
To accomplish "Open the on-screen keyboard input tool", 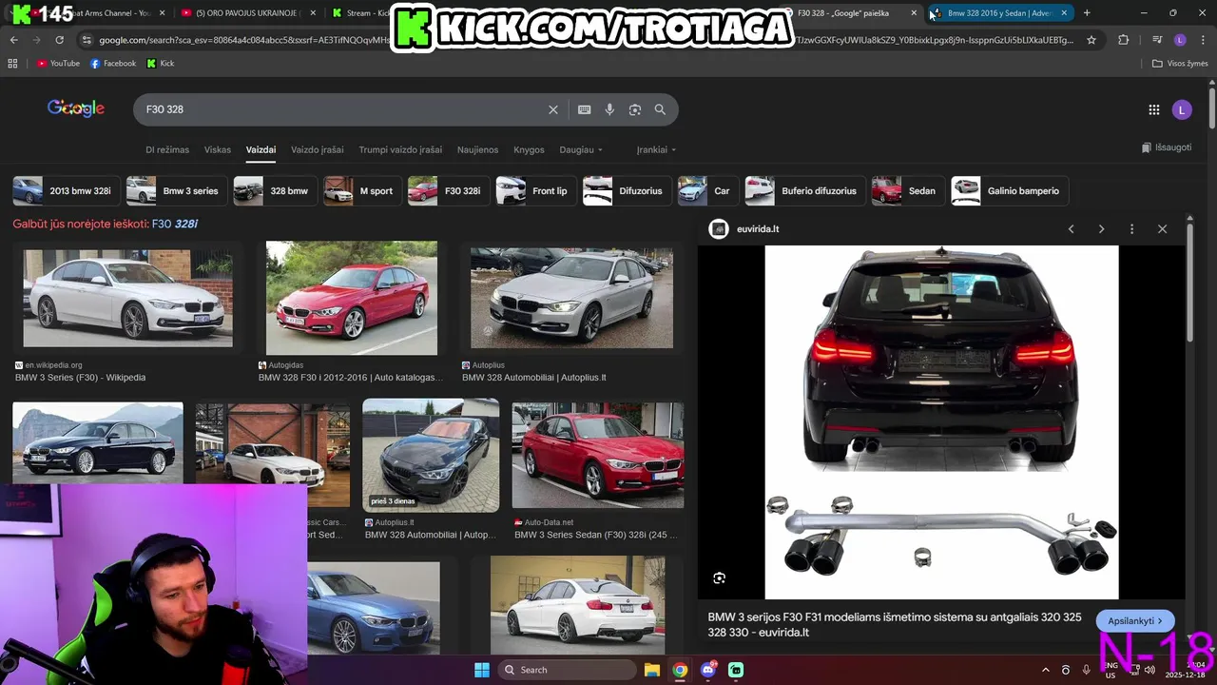I will click(x=585, y=109).
